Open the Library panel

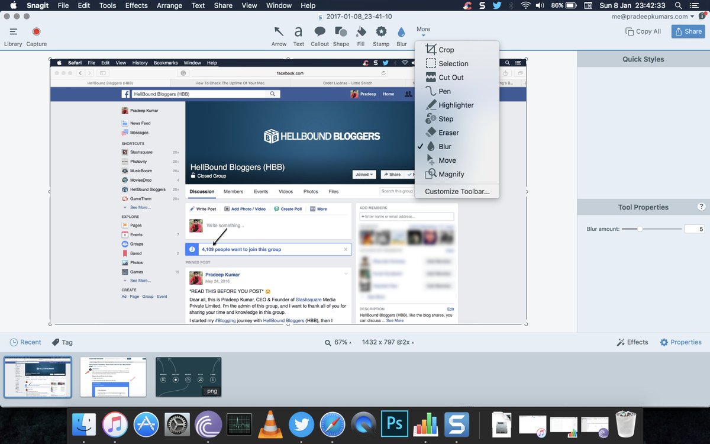point(13,36)
